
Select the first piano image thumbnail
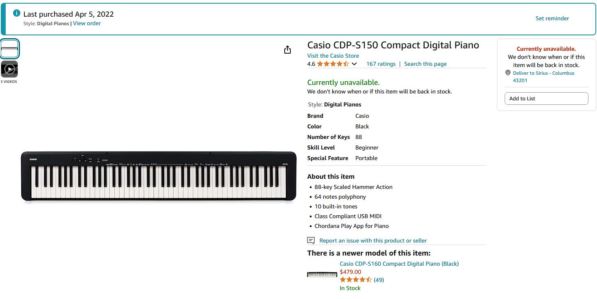tap(9, 49)
